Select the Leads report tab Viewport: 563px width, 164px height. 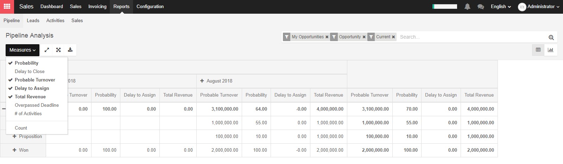click(x=33, y=20)
